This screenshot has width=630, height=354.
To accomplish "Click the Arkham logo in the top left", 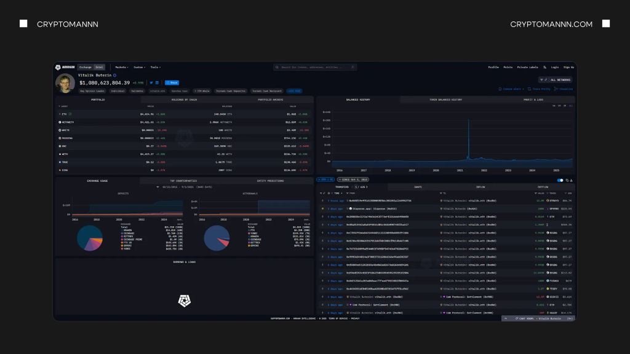I will point(59,67).
